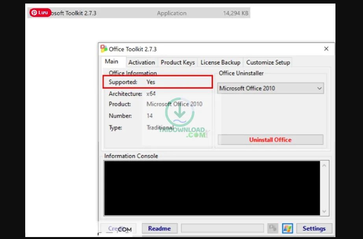Screen dimensions: 363x239
Task: Open the Product Keys tab
Action: 178,62
